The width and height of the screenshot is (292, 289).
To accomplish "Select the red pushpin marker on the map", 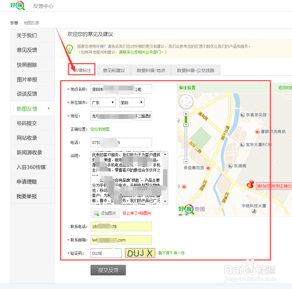I will 250,184.
